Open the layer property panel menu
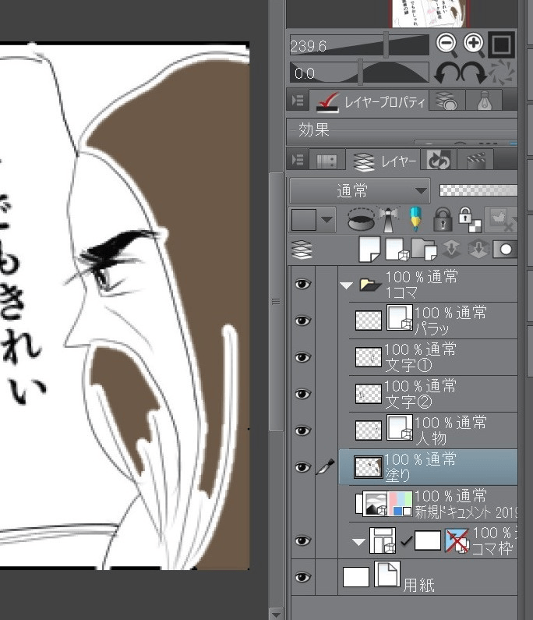This screenshot has height=620, width=533. (x=297, y=101)
